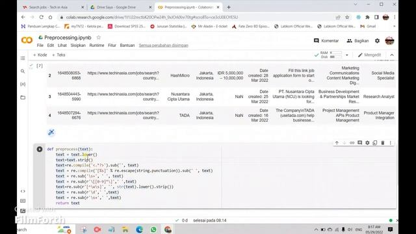This screenshot has width=416, height=234.
Task: Add a new text cell with + Teks
Action: pyautogui.click(x=58, y=55)
